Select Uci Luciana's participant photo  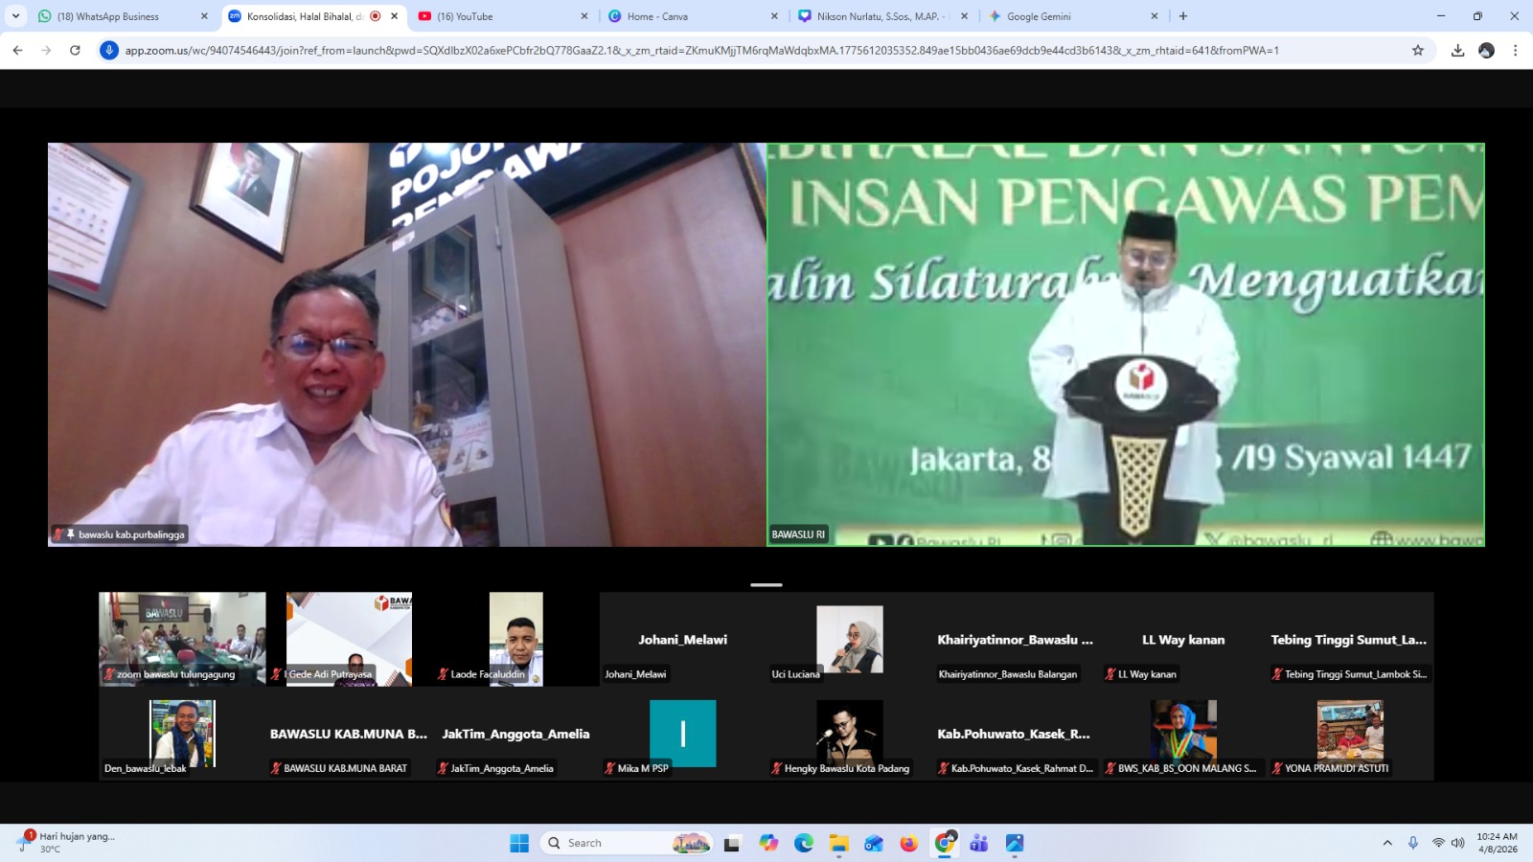tap(850, 639)
